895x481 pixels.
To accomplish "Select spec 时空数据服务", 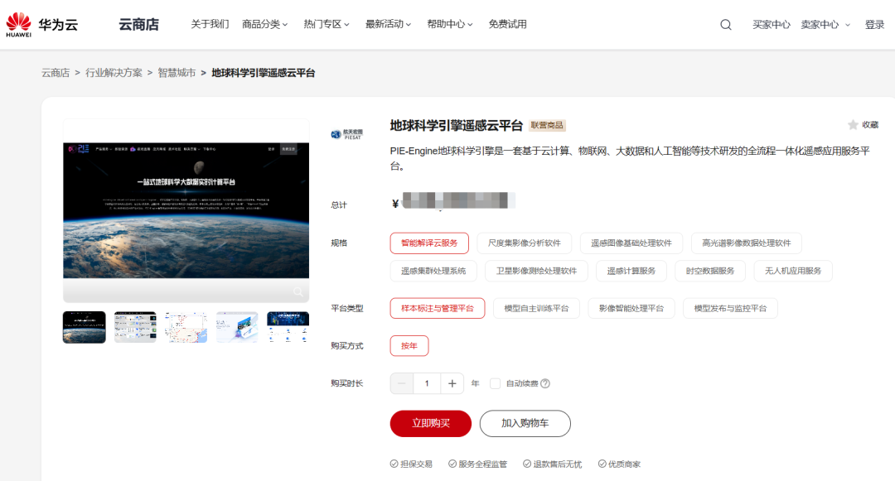I will (710, 271).
